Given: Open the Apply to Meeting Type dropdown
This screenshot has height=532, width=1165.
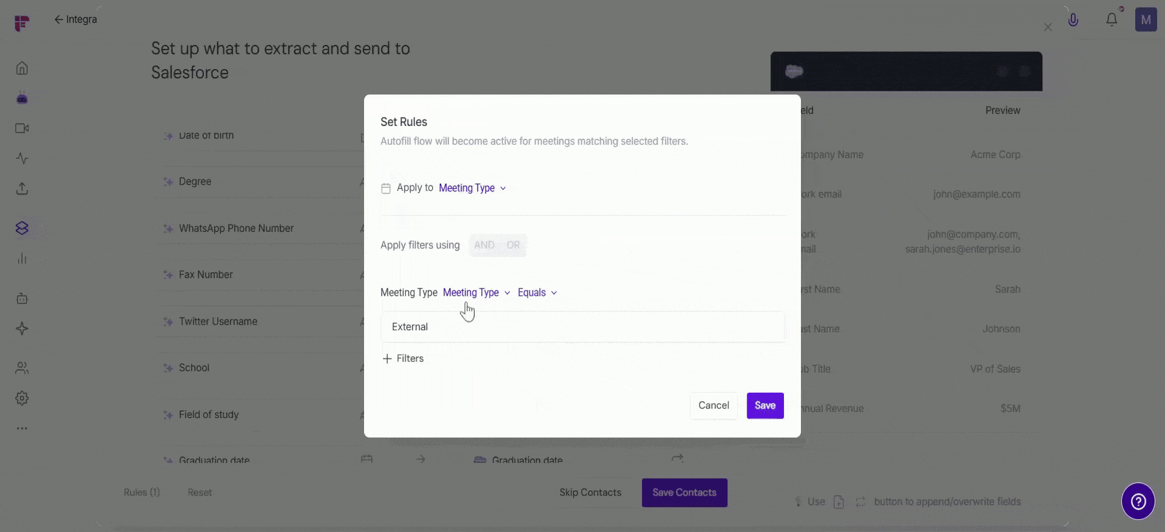Looking at the screenshot, I should 472,188.
